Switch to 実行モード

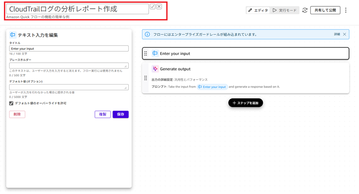click(284, 10)
